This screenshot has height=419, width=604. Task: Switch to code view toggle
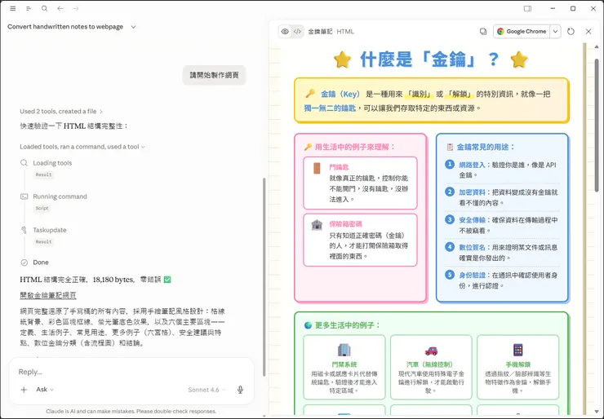297,32
